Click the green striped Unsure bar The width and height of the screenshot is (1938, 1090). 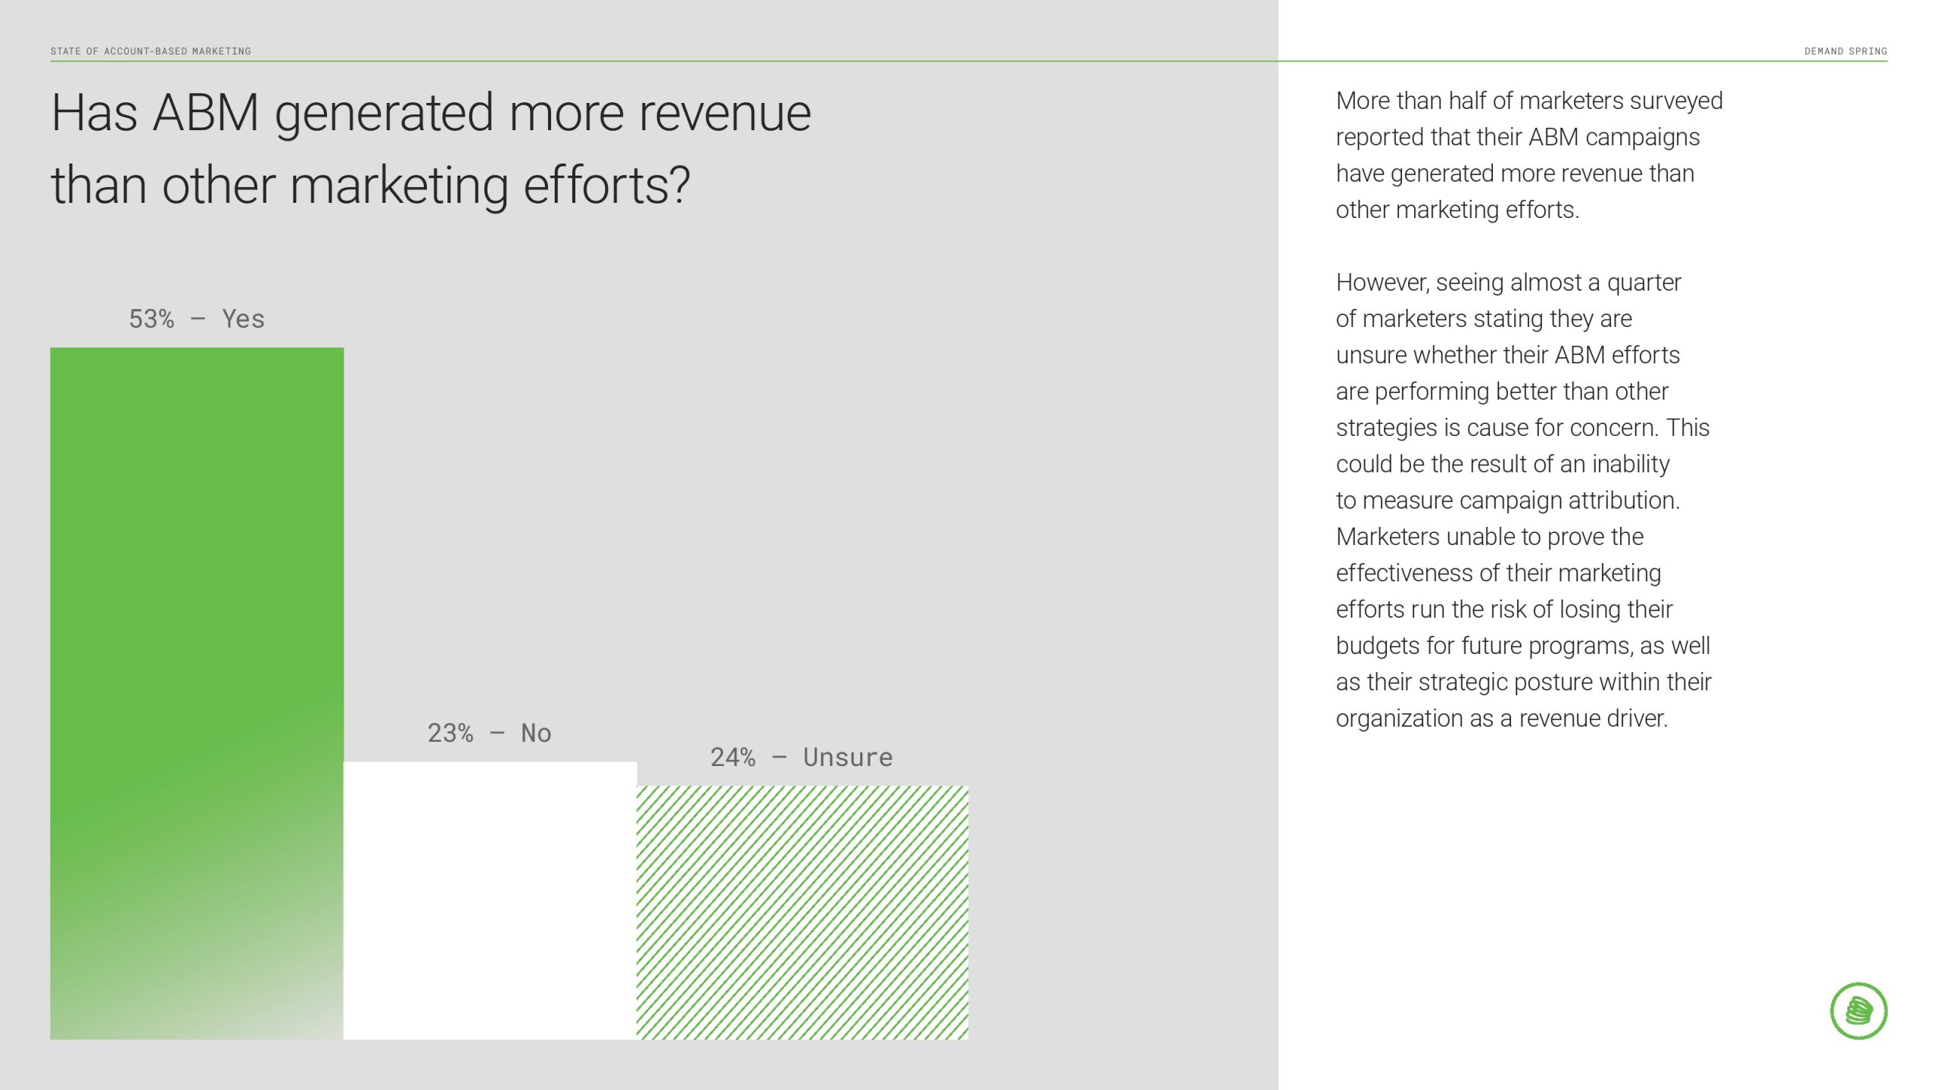pos(802,912)
